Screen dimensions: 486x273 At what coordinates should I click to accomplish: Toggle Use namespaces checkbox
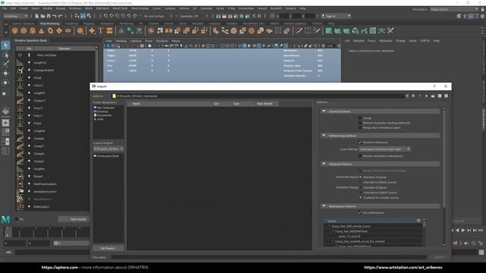click(x=360, y=212)
